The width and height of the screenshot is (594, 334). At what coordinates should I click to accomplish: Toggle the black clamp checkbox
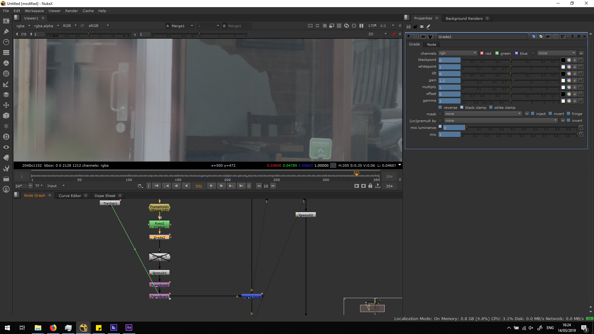(462, 108)
